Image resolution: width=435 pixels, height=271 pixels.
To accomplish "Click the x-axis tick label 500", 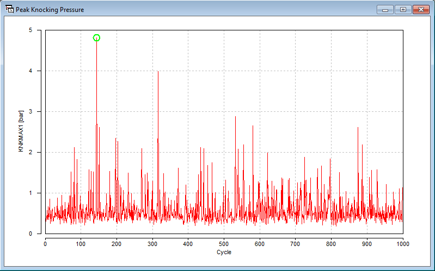I will 224,244.
